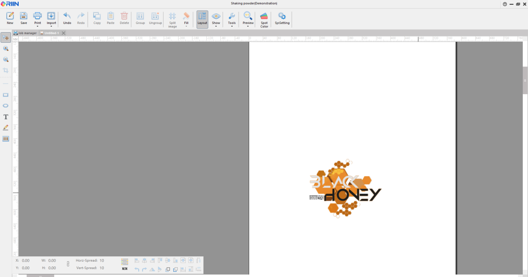
Task: Click the Spot Color icon
Action: 264,16
